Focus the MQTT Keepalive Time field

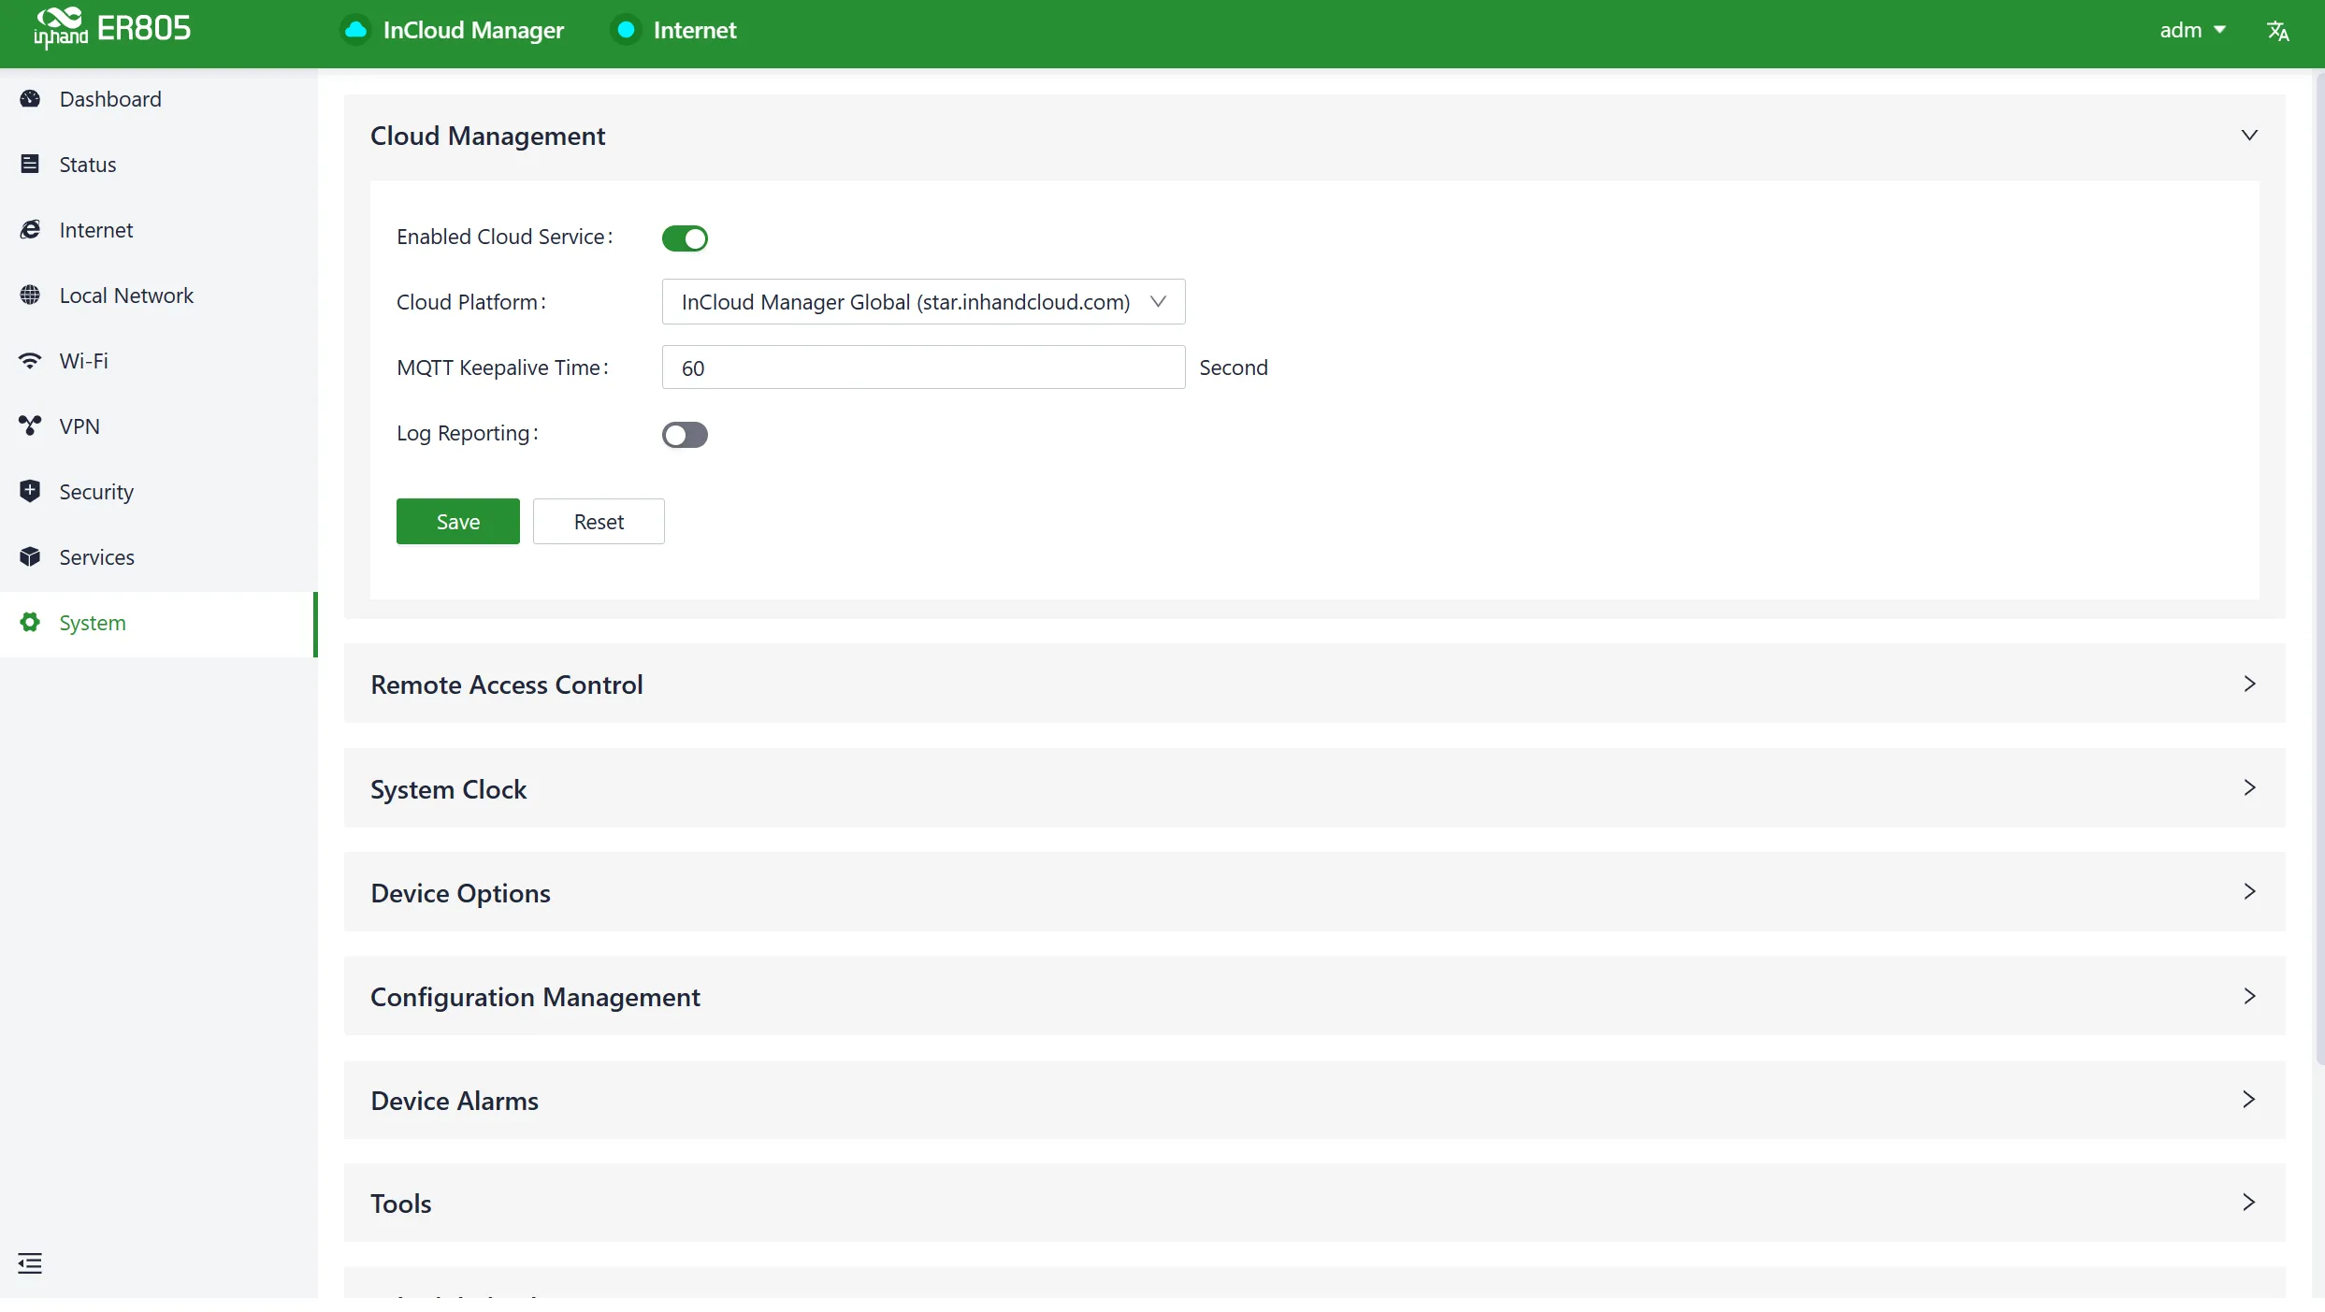(x=923, y=368)
